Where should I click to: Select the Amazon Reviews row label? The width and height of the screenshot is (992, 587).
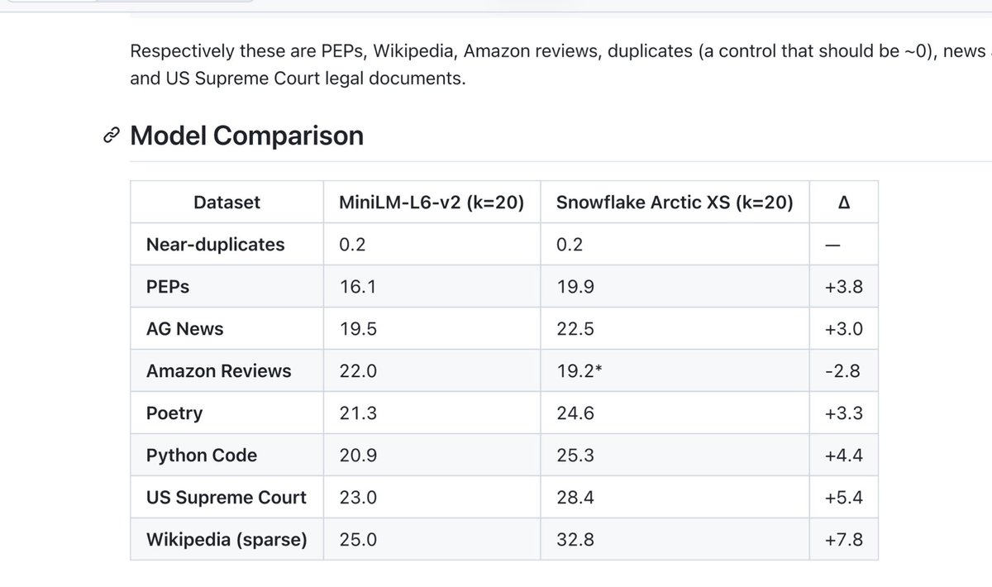click(x=218, y=371)
